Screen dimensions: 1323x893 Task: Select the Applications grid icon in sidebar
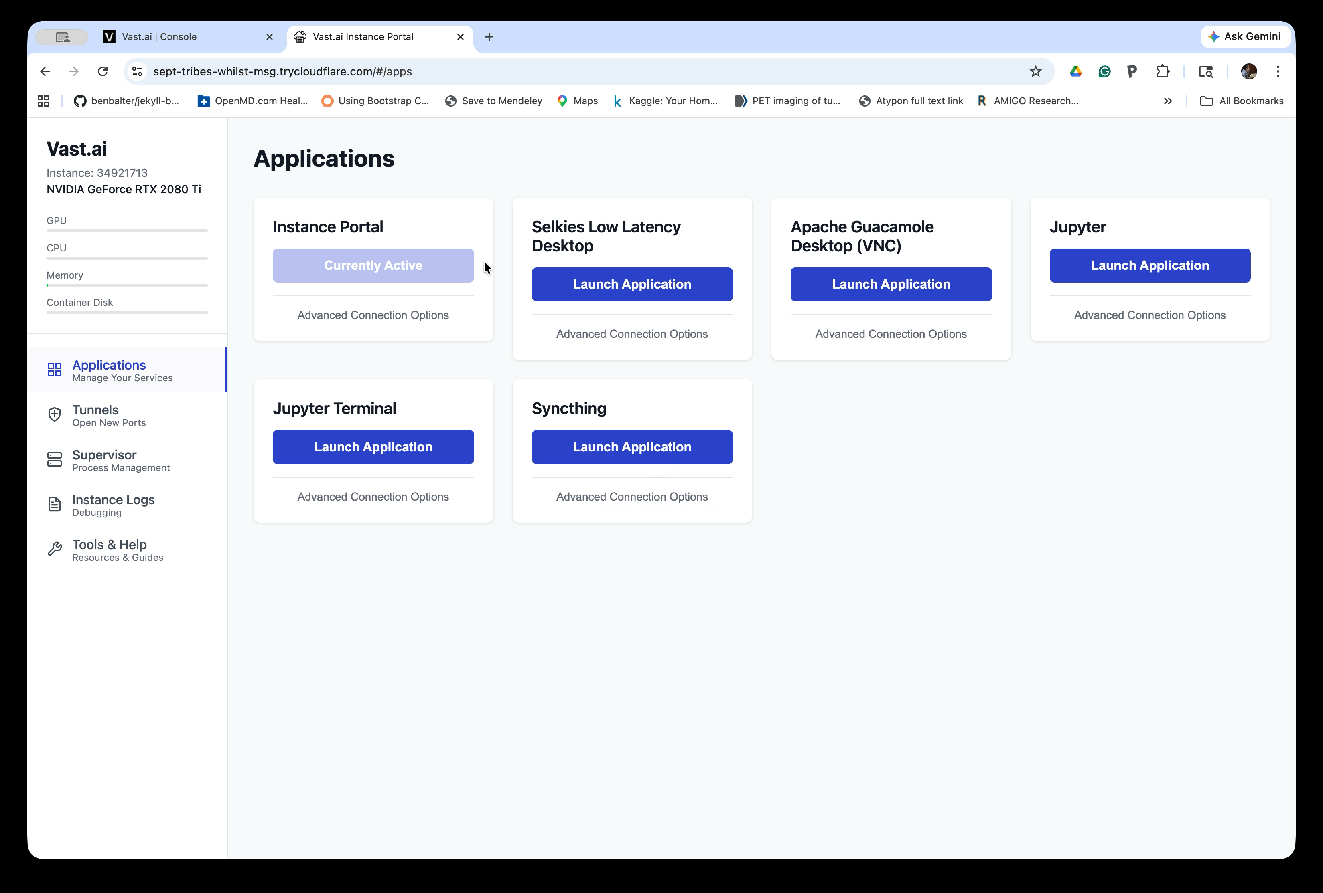pyautogui.click(x=54, y=370)
